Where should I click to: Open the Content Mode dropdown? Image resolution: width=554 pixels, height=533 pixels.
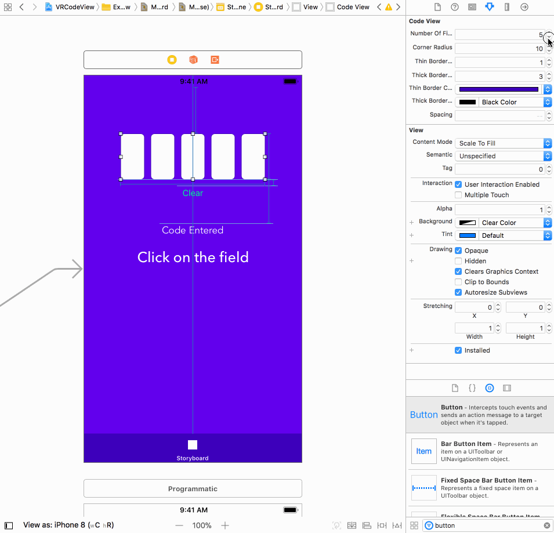pos(503,143)
